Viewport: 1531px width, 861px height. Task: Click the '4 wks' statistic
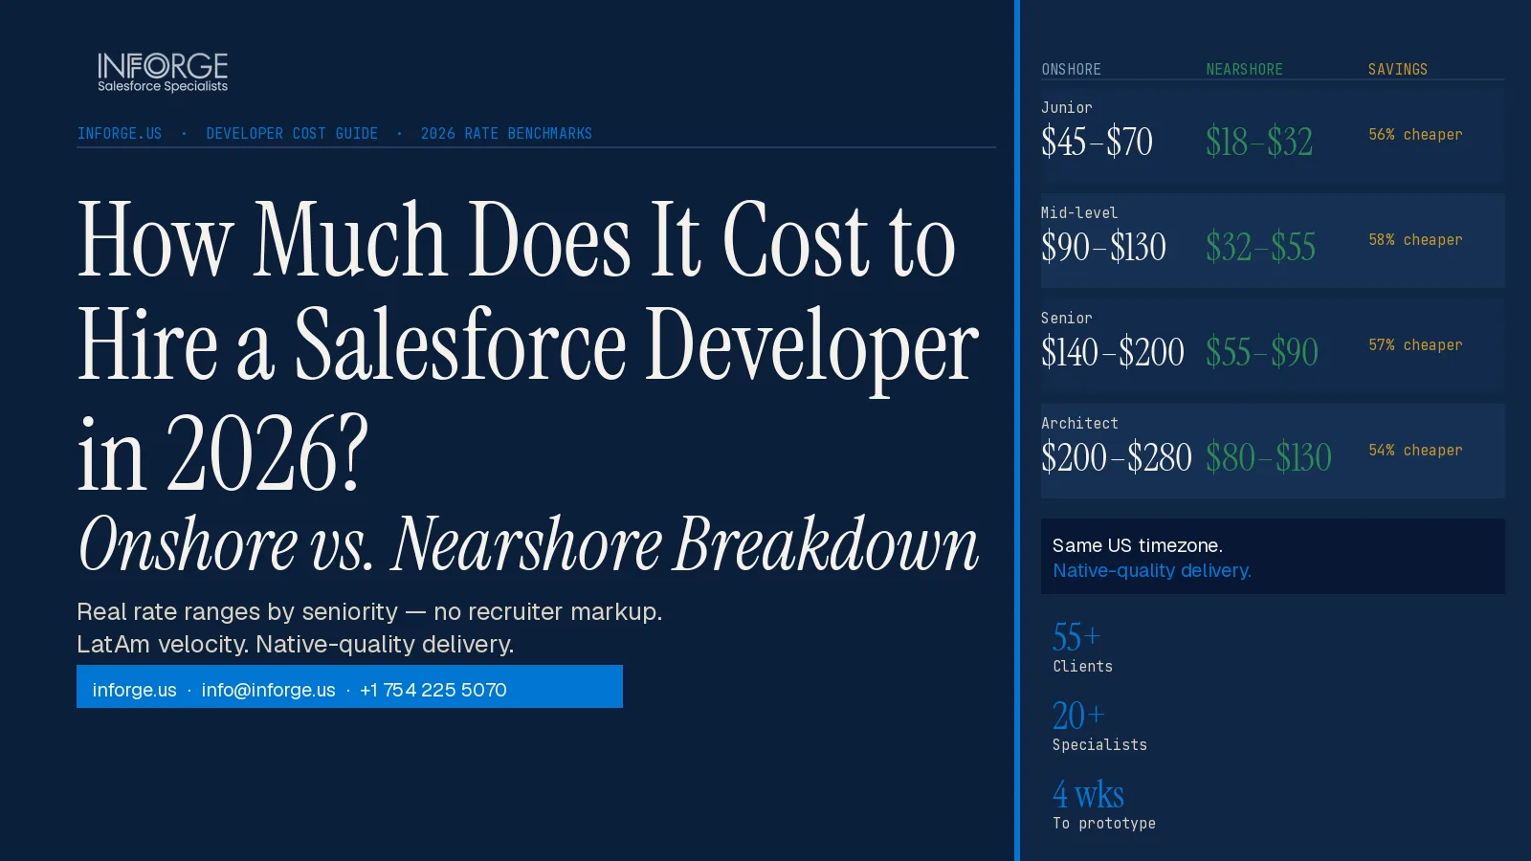pos(1088,794)
